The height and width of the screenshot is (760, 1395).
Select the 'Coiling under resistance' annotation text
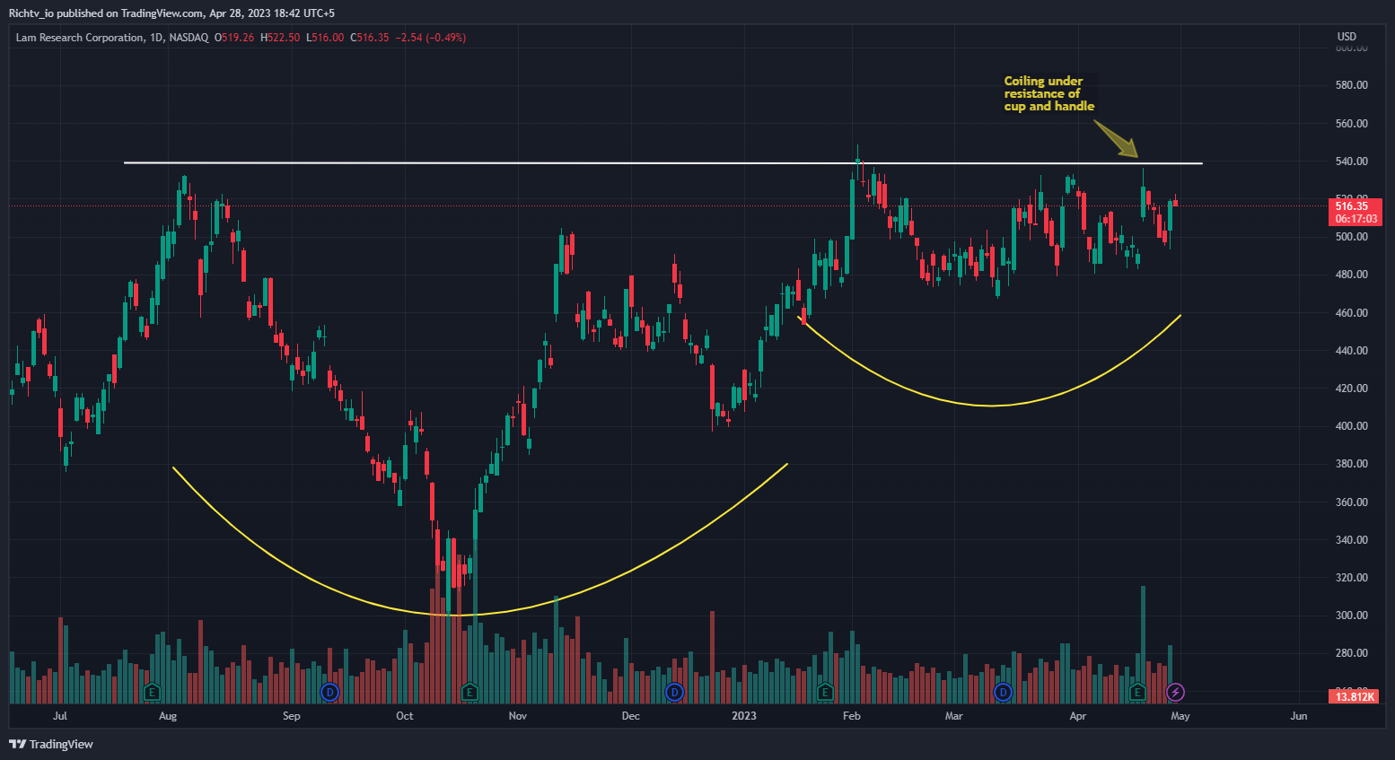click(x=1048, y=93)
